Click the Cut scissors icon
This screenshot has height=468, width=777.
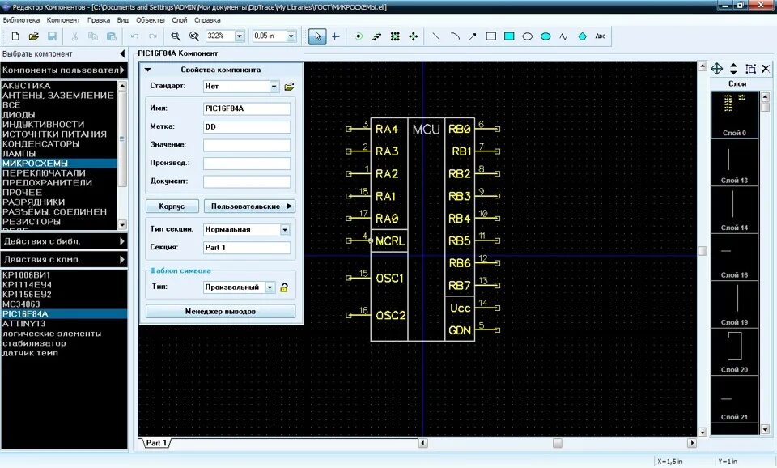click(74, 36)
